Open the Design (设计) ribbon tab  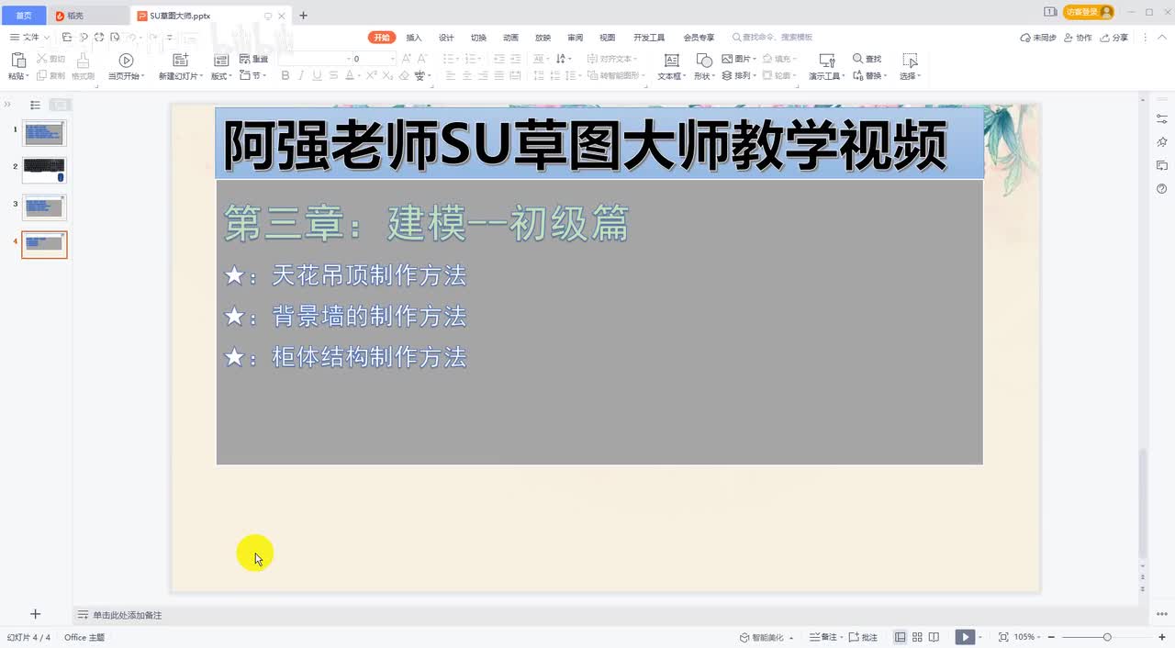coord(446,38)
